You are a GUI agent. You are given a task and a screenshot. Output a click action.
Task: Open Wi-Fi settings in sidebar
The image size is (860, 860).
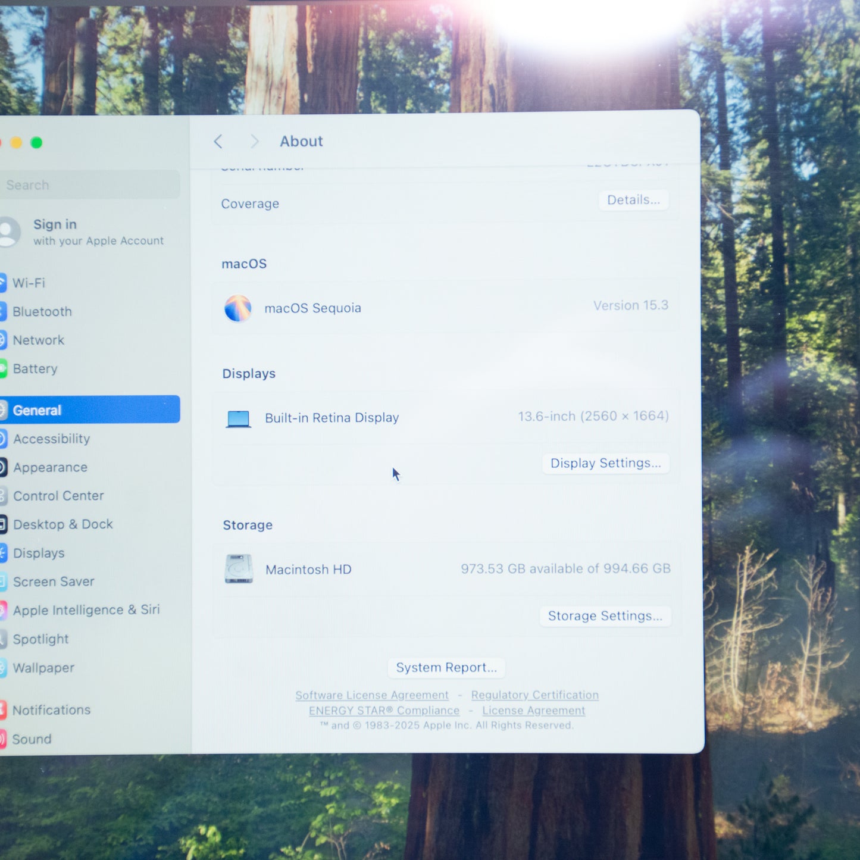pyautogui.click(x=89, y=283)
